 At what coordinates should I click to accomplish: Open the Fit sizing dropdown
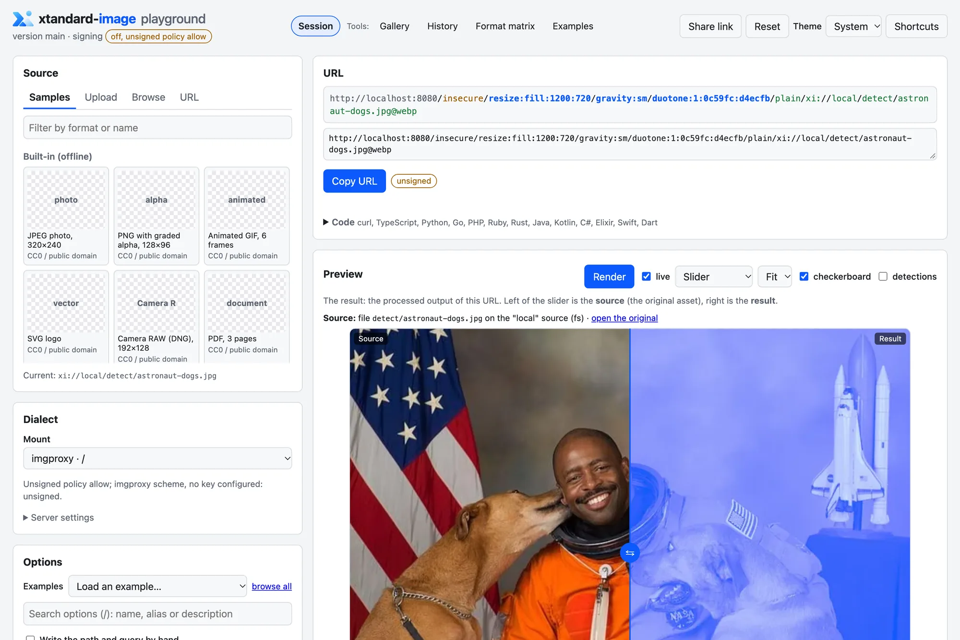(775, 277)
